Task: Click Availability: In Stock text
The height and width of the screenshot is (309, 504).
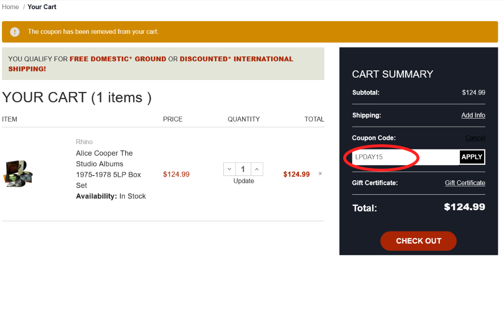Action: [111, 196]
